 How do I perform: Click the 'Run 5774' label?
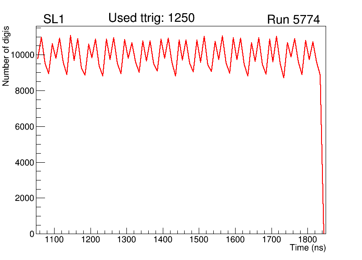[x=293, y=20]
